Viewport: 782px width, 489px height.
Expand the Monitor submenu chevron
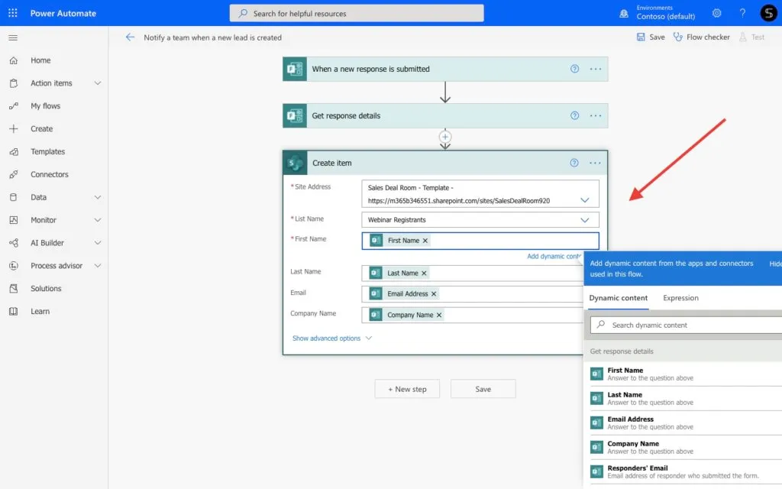[98, 220]
